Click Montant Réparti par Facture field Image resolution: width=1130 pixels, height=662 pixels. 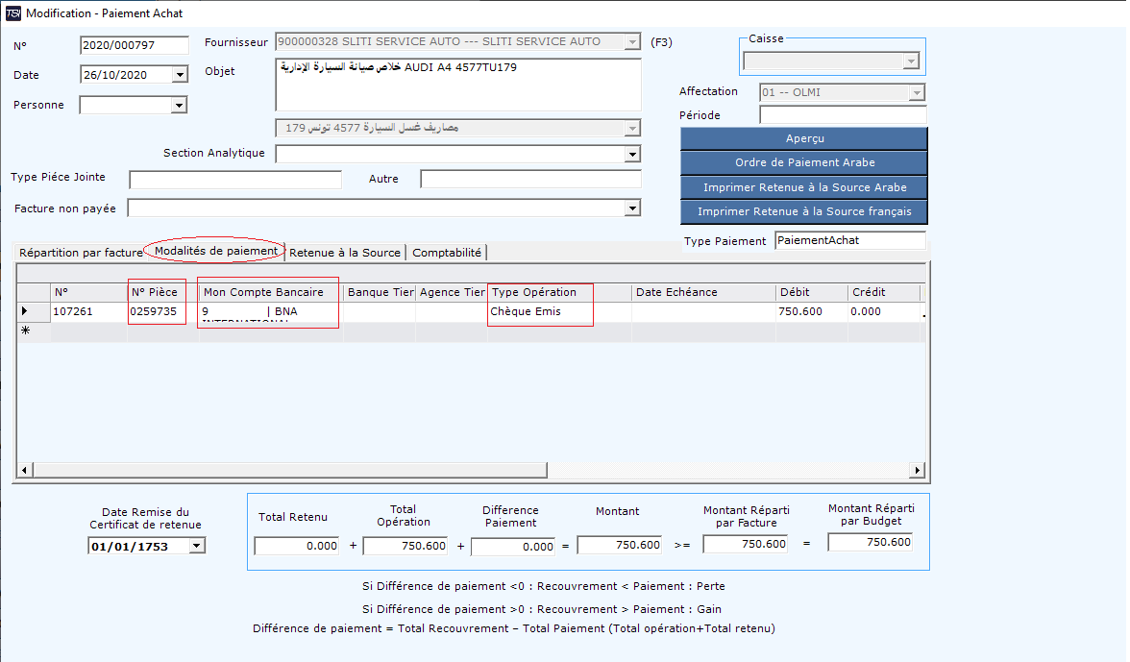[x=746, y=545]
